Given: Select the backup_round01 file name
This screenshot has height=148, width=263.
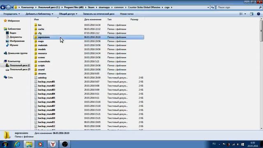Looking at the screenshot, I should tap(46, 82).
